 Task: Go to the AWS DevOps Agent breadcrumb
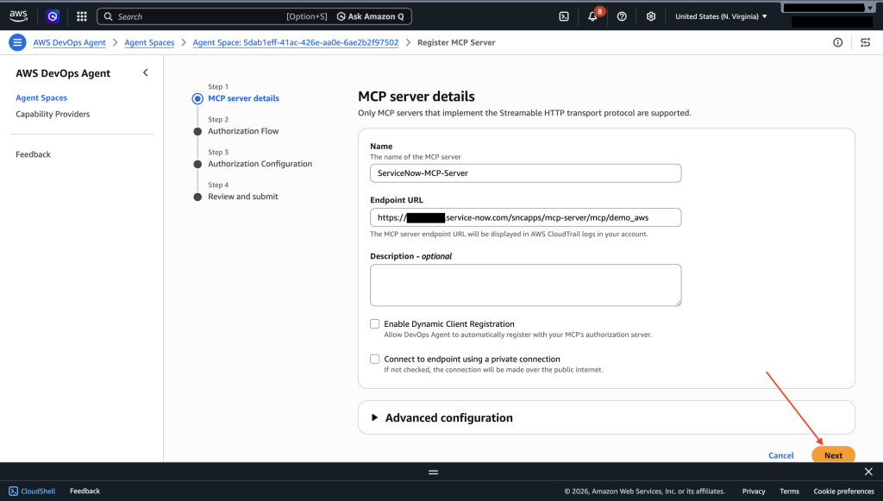point(69,42)
